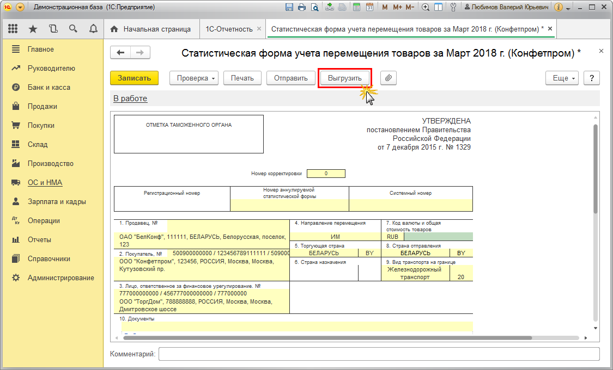613x370 pixels.
Task: Open the 1C main menu dropdown arrow
Action: (x=20, y=7)
